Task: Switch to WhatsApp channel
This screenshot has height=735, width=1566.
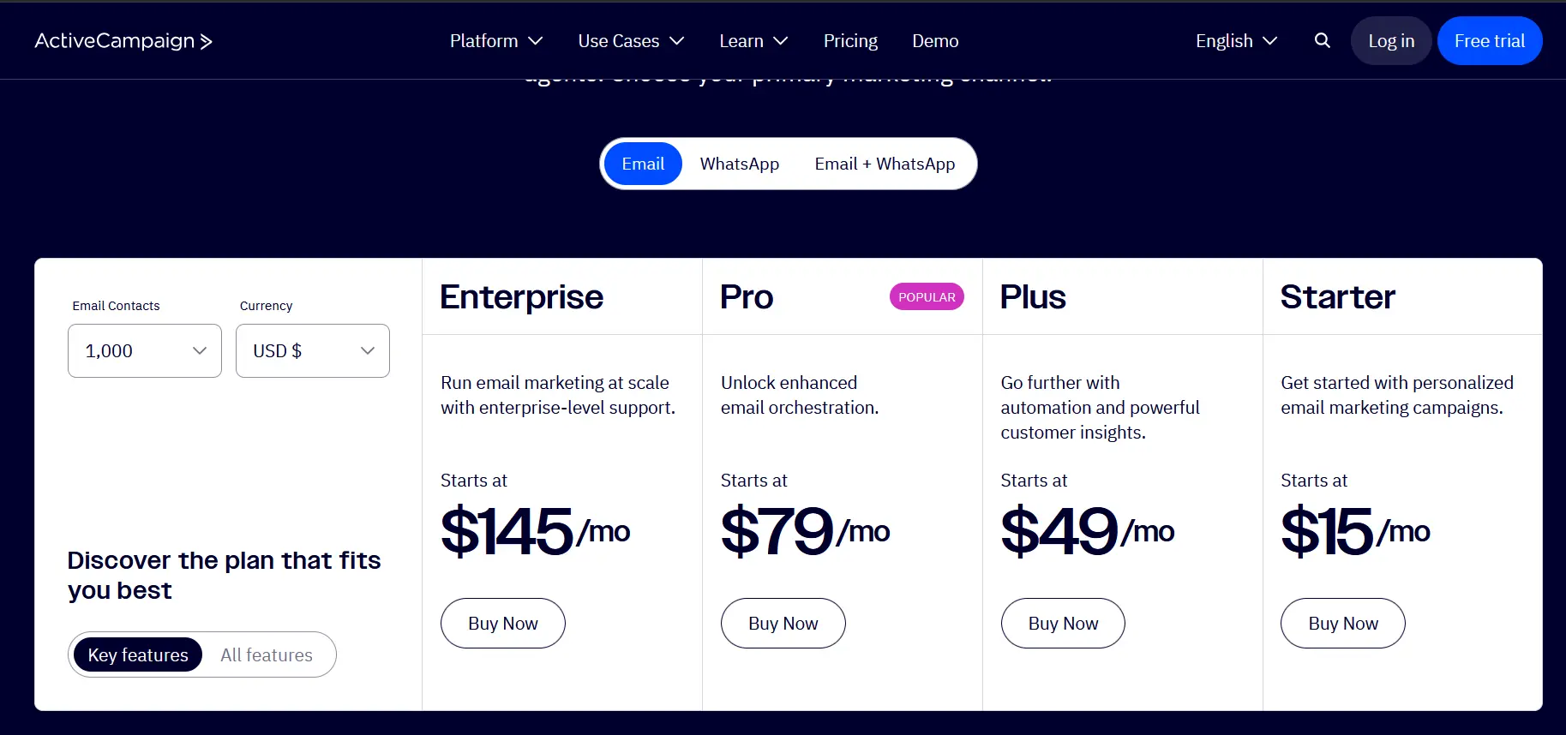Action: point(740,164)
